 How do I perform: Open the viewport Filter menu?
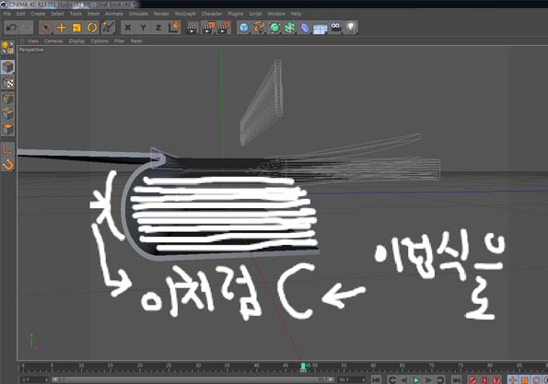[119, 41]
